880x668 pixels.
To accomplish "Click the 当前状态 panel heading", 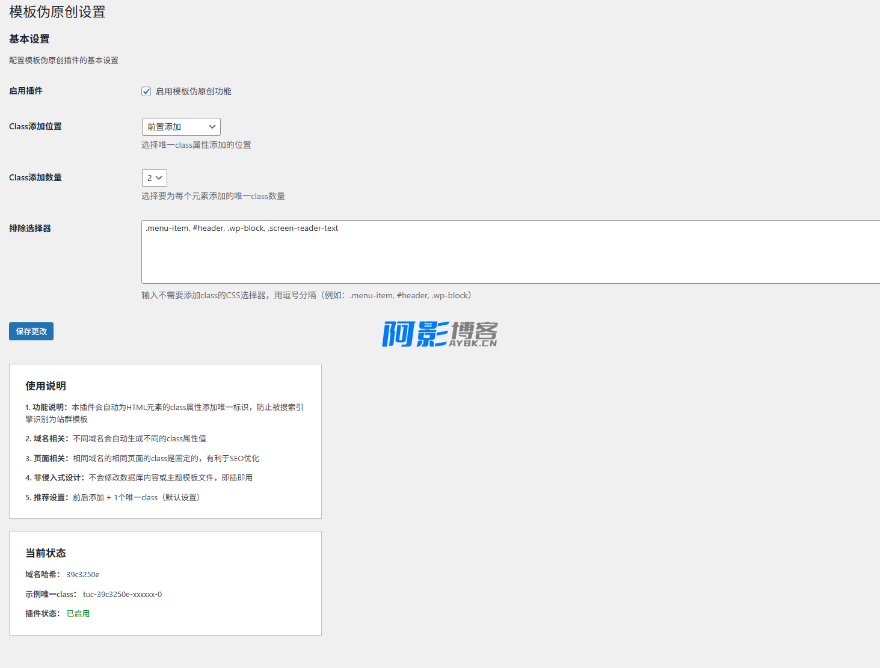I will 46,553.
